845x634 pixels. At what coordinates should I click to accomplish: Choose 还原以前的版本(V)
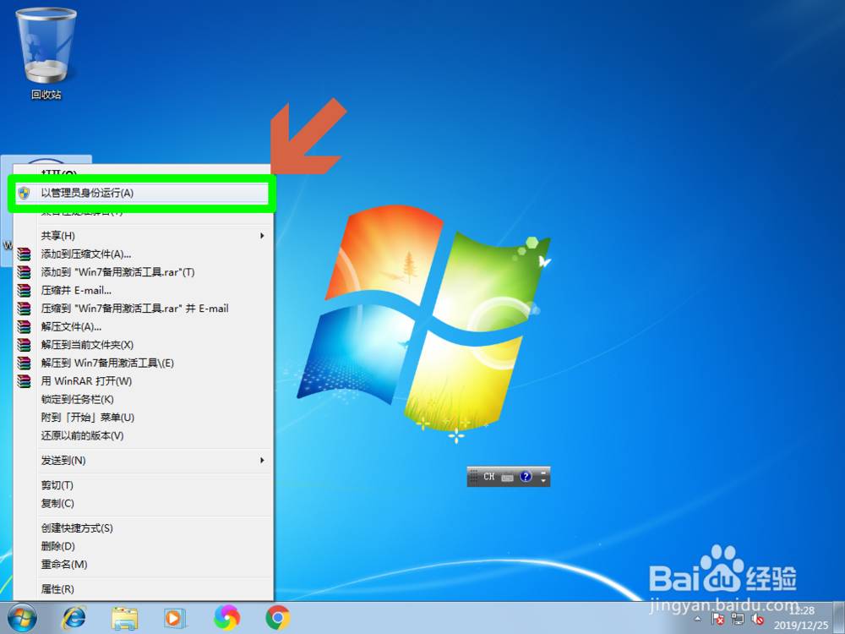[x=144, y=435]
